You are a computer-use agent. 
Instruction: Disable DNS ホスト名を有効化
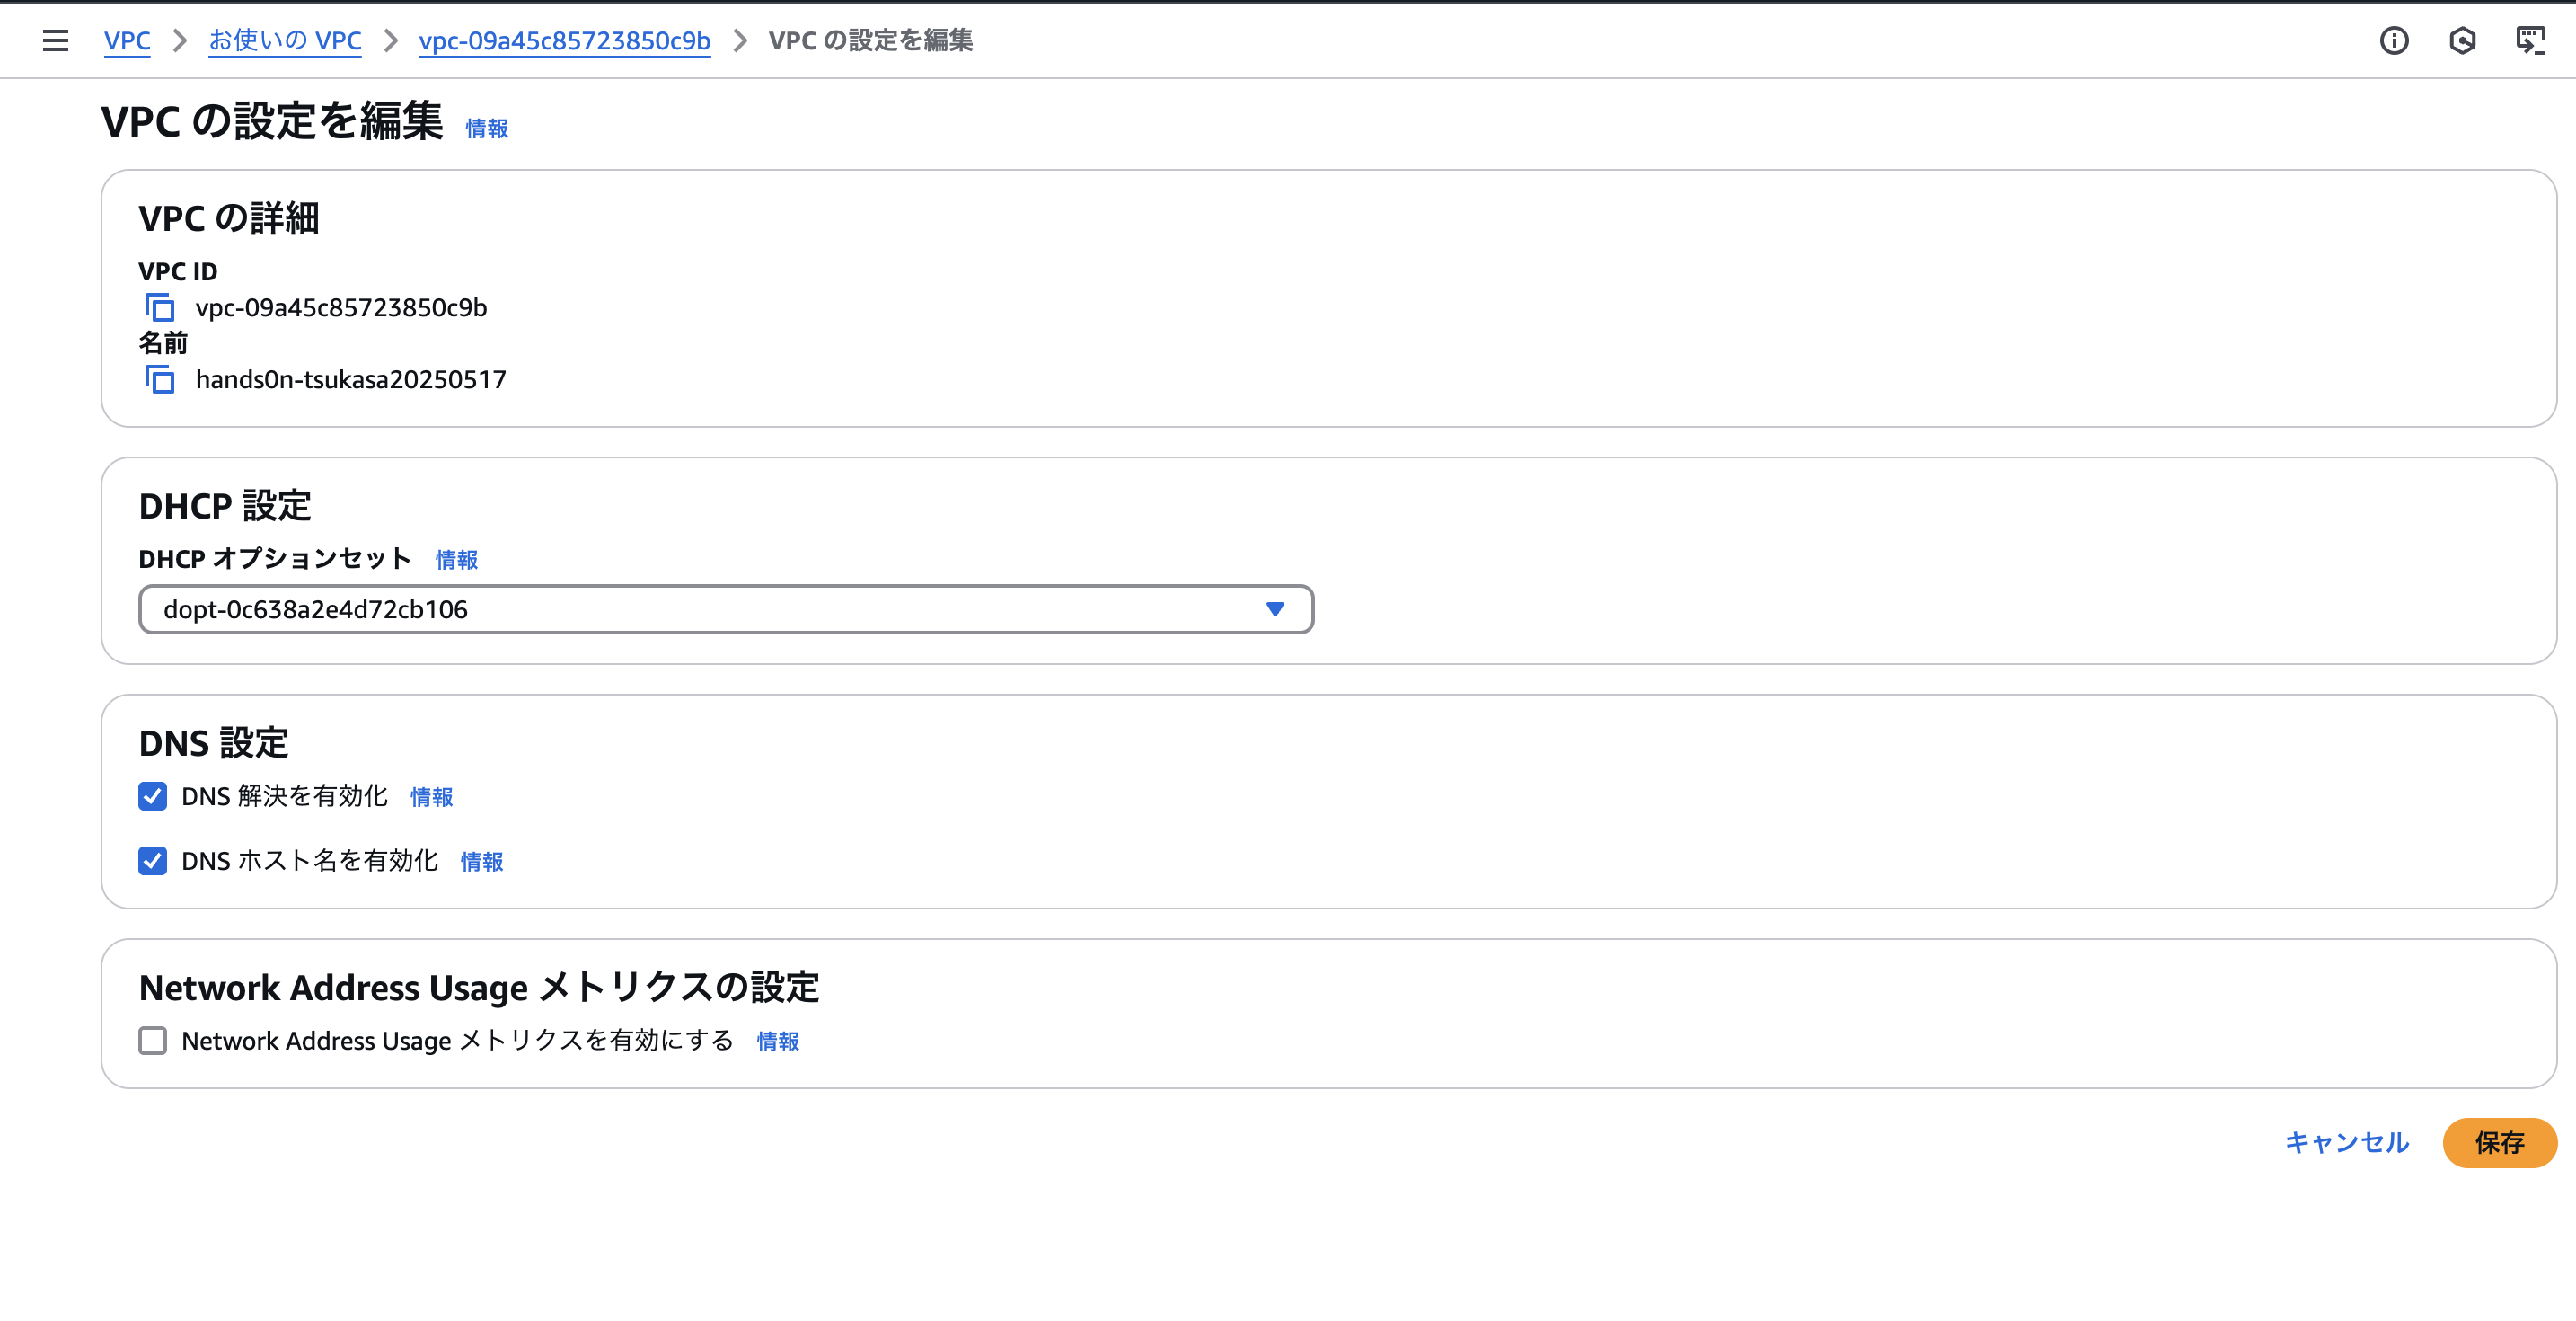click(x=152, y=861)
